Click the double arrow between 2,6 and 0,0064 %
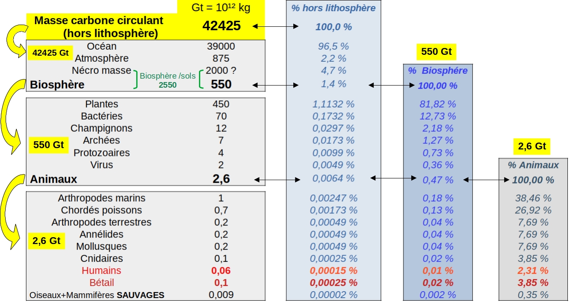This screenshot has width=570, height=308. tap(277, 179)
